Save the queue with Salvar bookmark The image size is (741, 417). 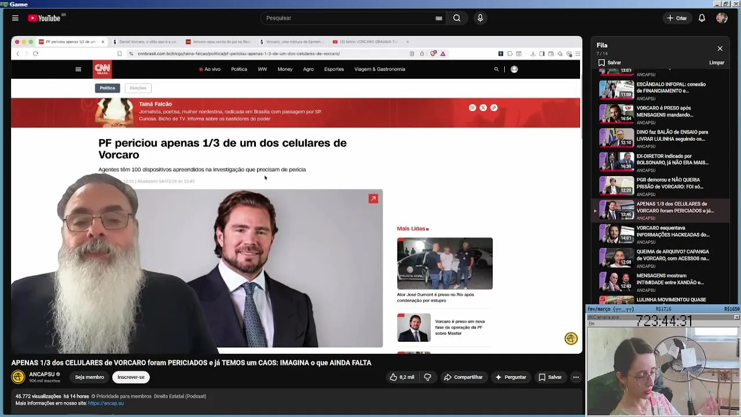[610, 63]
